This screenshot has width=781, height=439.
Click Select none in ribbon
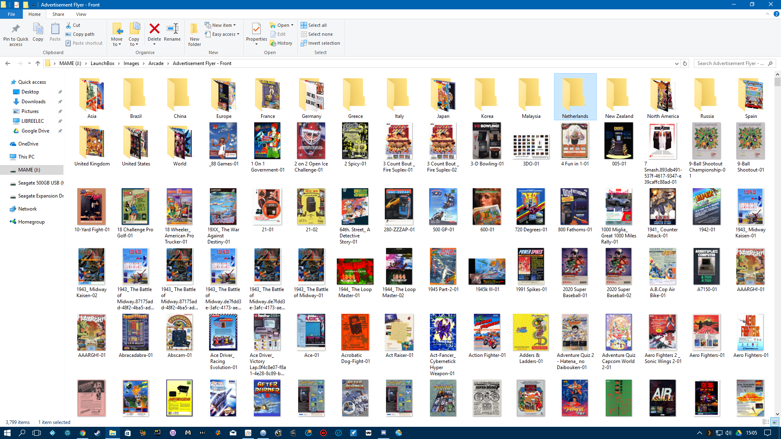316,34
